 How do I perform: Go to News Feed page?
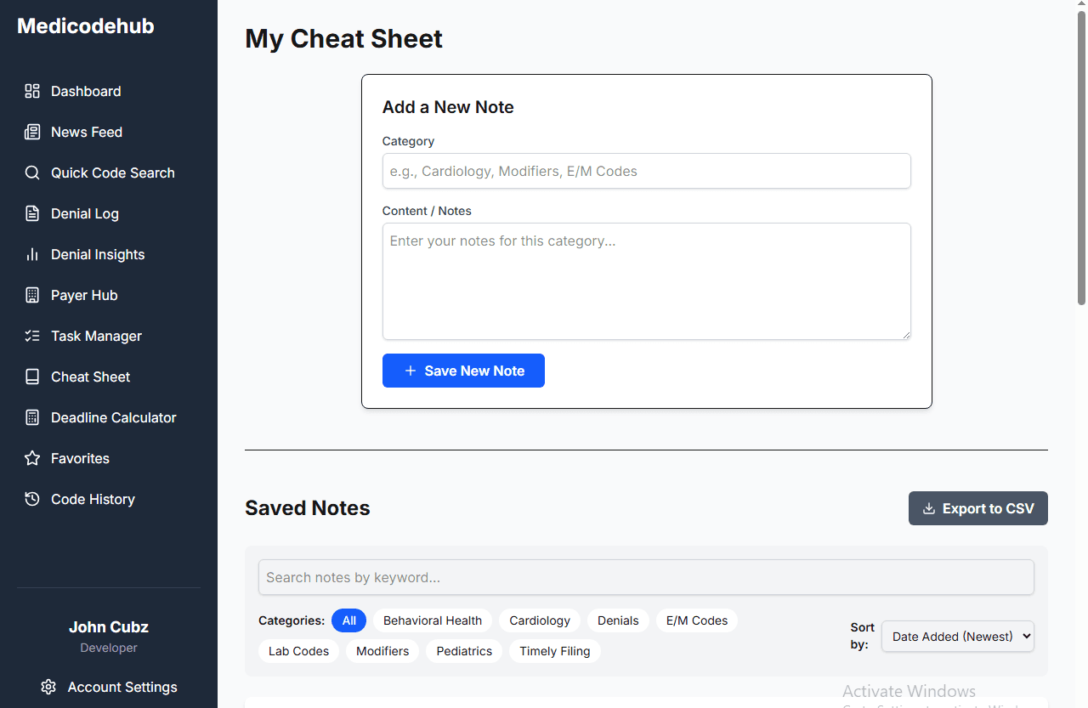point(109,132)
